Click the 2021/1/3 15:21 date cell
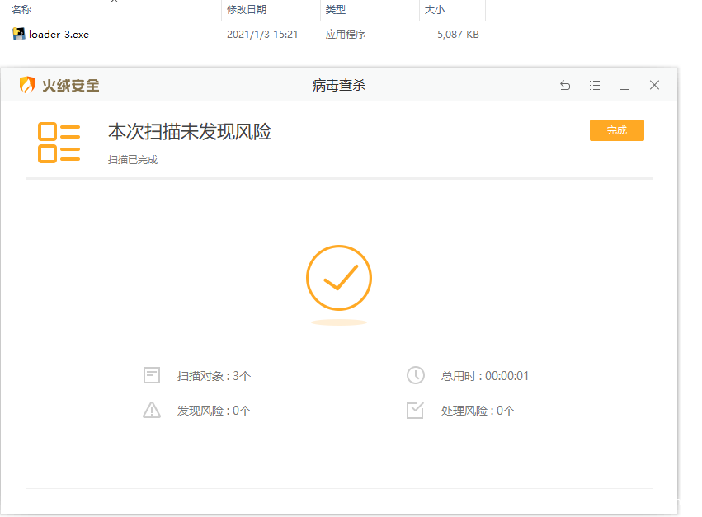Viewport: 702px width, 517px height. (x=262, y=35)
